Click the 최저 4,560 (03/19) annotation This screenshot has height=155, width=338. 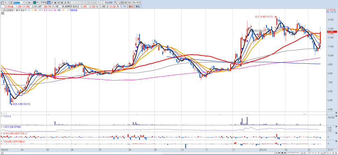pyautogui.click(x=21, y=104)
